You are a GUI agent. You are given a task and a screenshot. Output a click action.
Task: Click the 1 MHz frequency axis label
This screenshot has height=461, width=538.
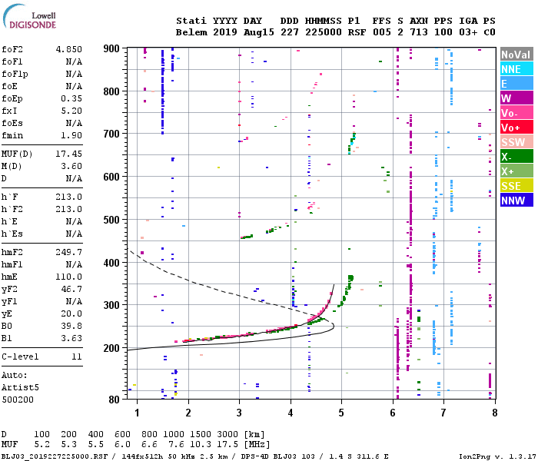(x=137, y=413)
